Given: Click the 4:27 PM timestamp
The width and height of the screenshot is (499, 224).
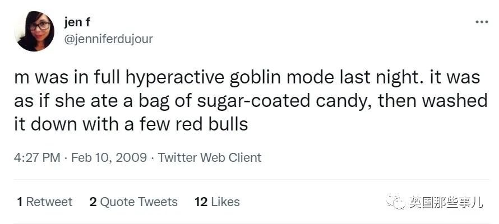Looking at the screenshot, I should click(37, 157).
